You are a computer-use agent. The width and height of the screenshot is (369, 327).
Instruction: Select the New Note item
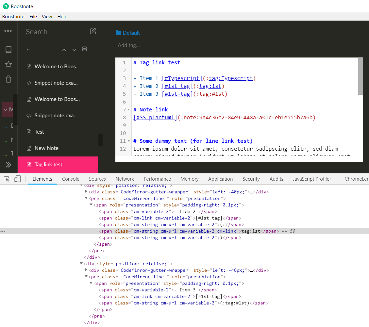tap(58, 148)
